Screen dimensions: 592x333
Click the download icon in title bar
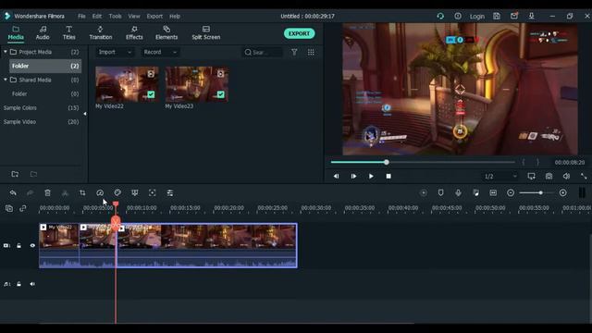click(531, 17)
